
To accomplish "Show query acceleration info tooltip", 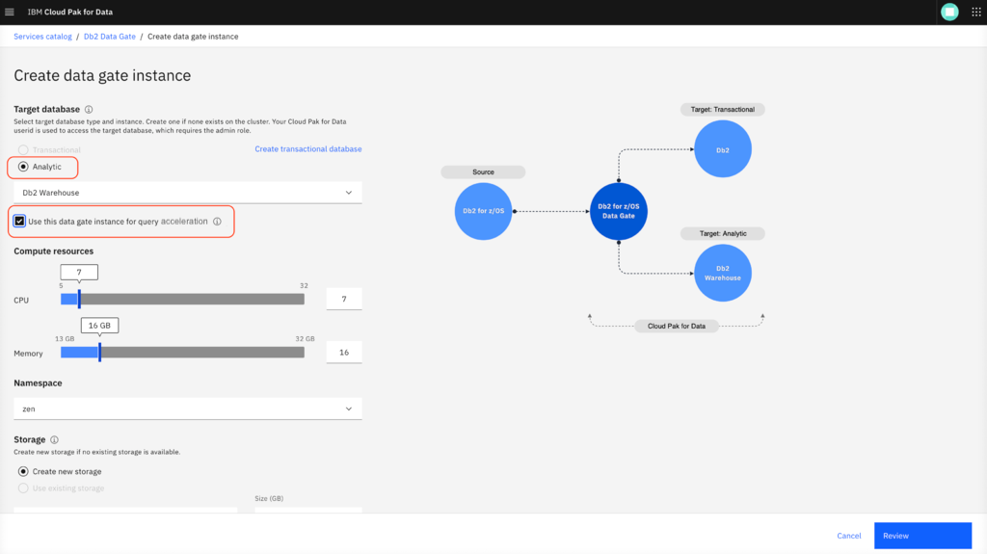I will pos(217,222).
